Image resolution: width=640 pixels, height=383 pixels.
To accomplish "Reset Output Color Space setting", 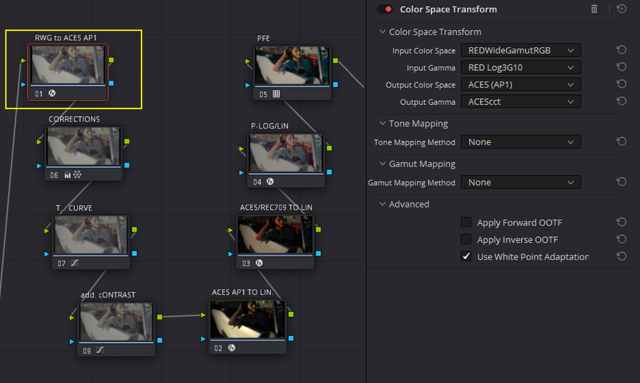I will point(621,84).
